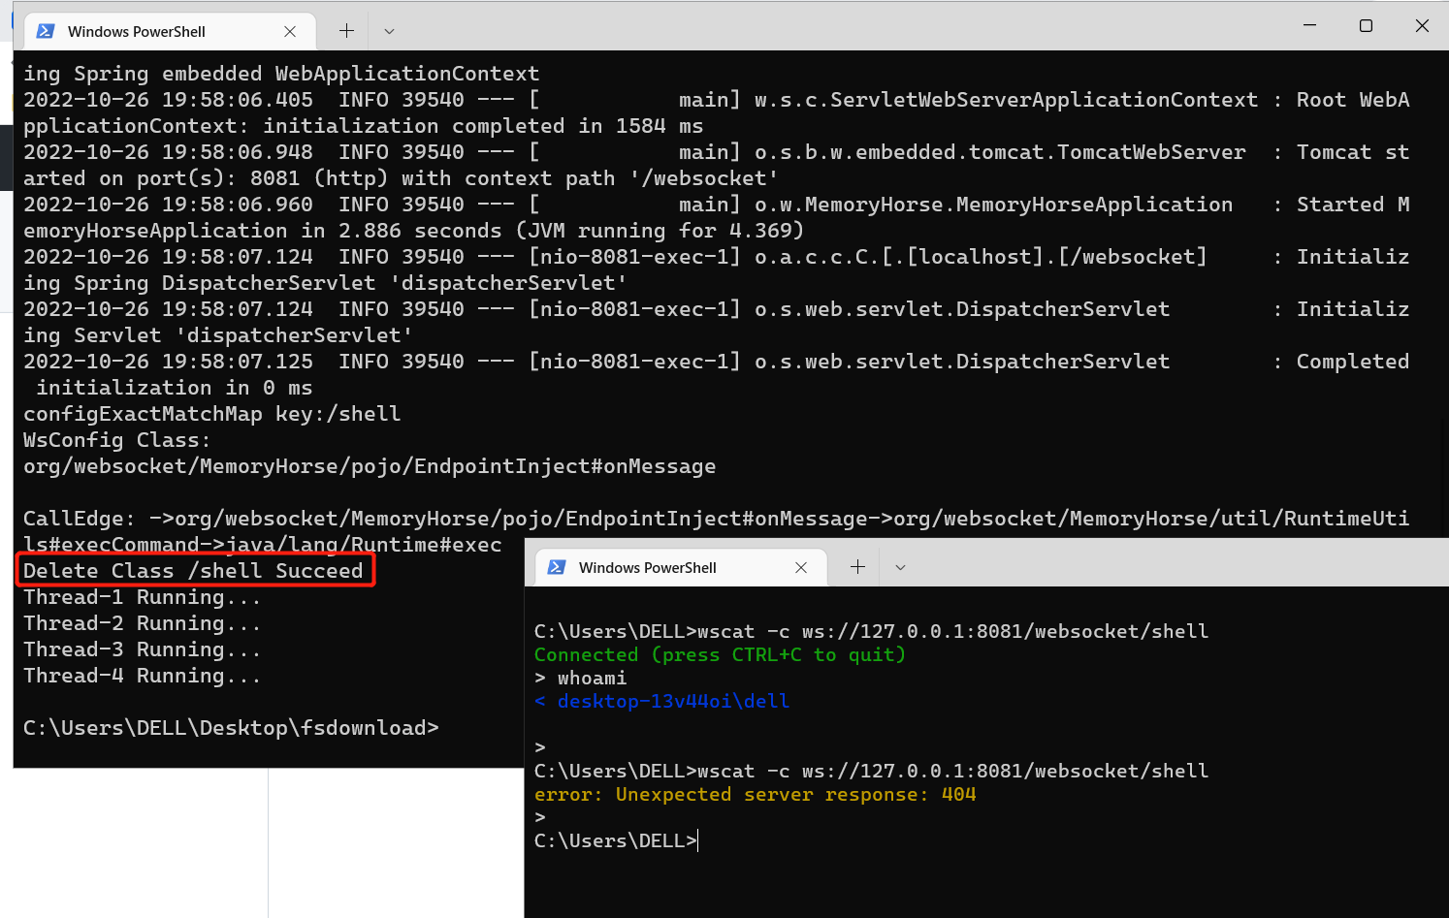Open the profile dropdown in back PowerShell window
The height and width of the screenshot is (918, 1449).
389,31
